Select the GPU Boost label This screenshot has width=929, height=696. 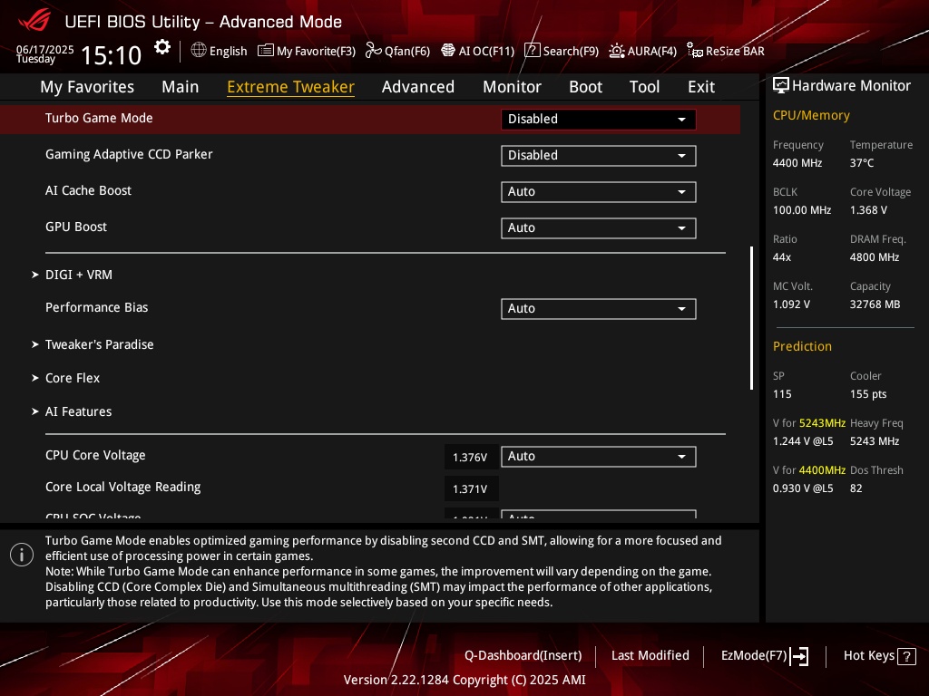tap(76, 227)
